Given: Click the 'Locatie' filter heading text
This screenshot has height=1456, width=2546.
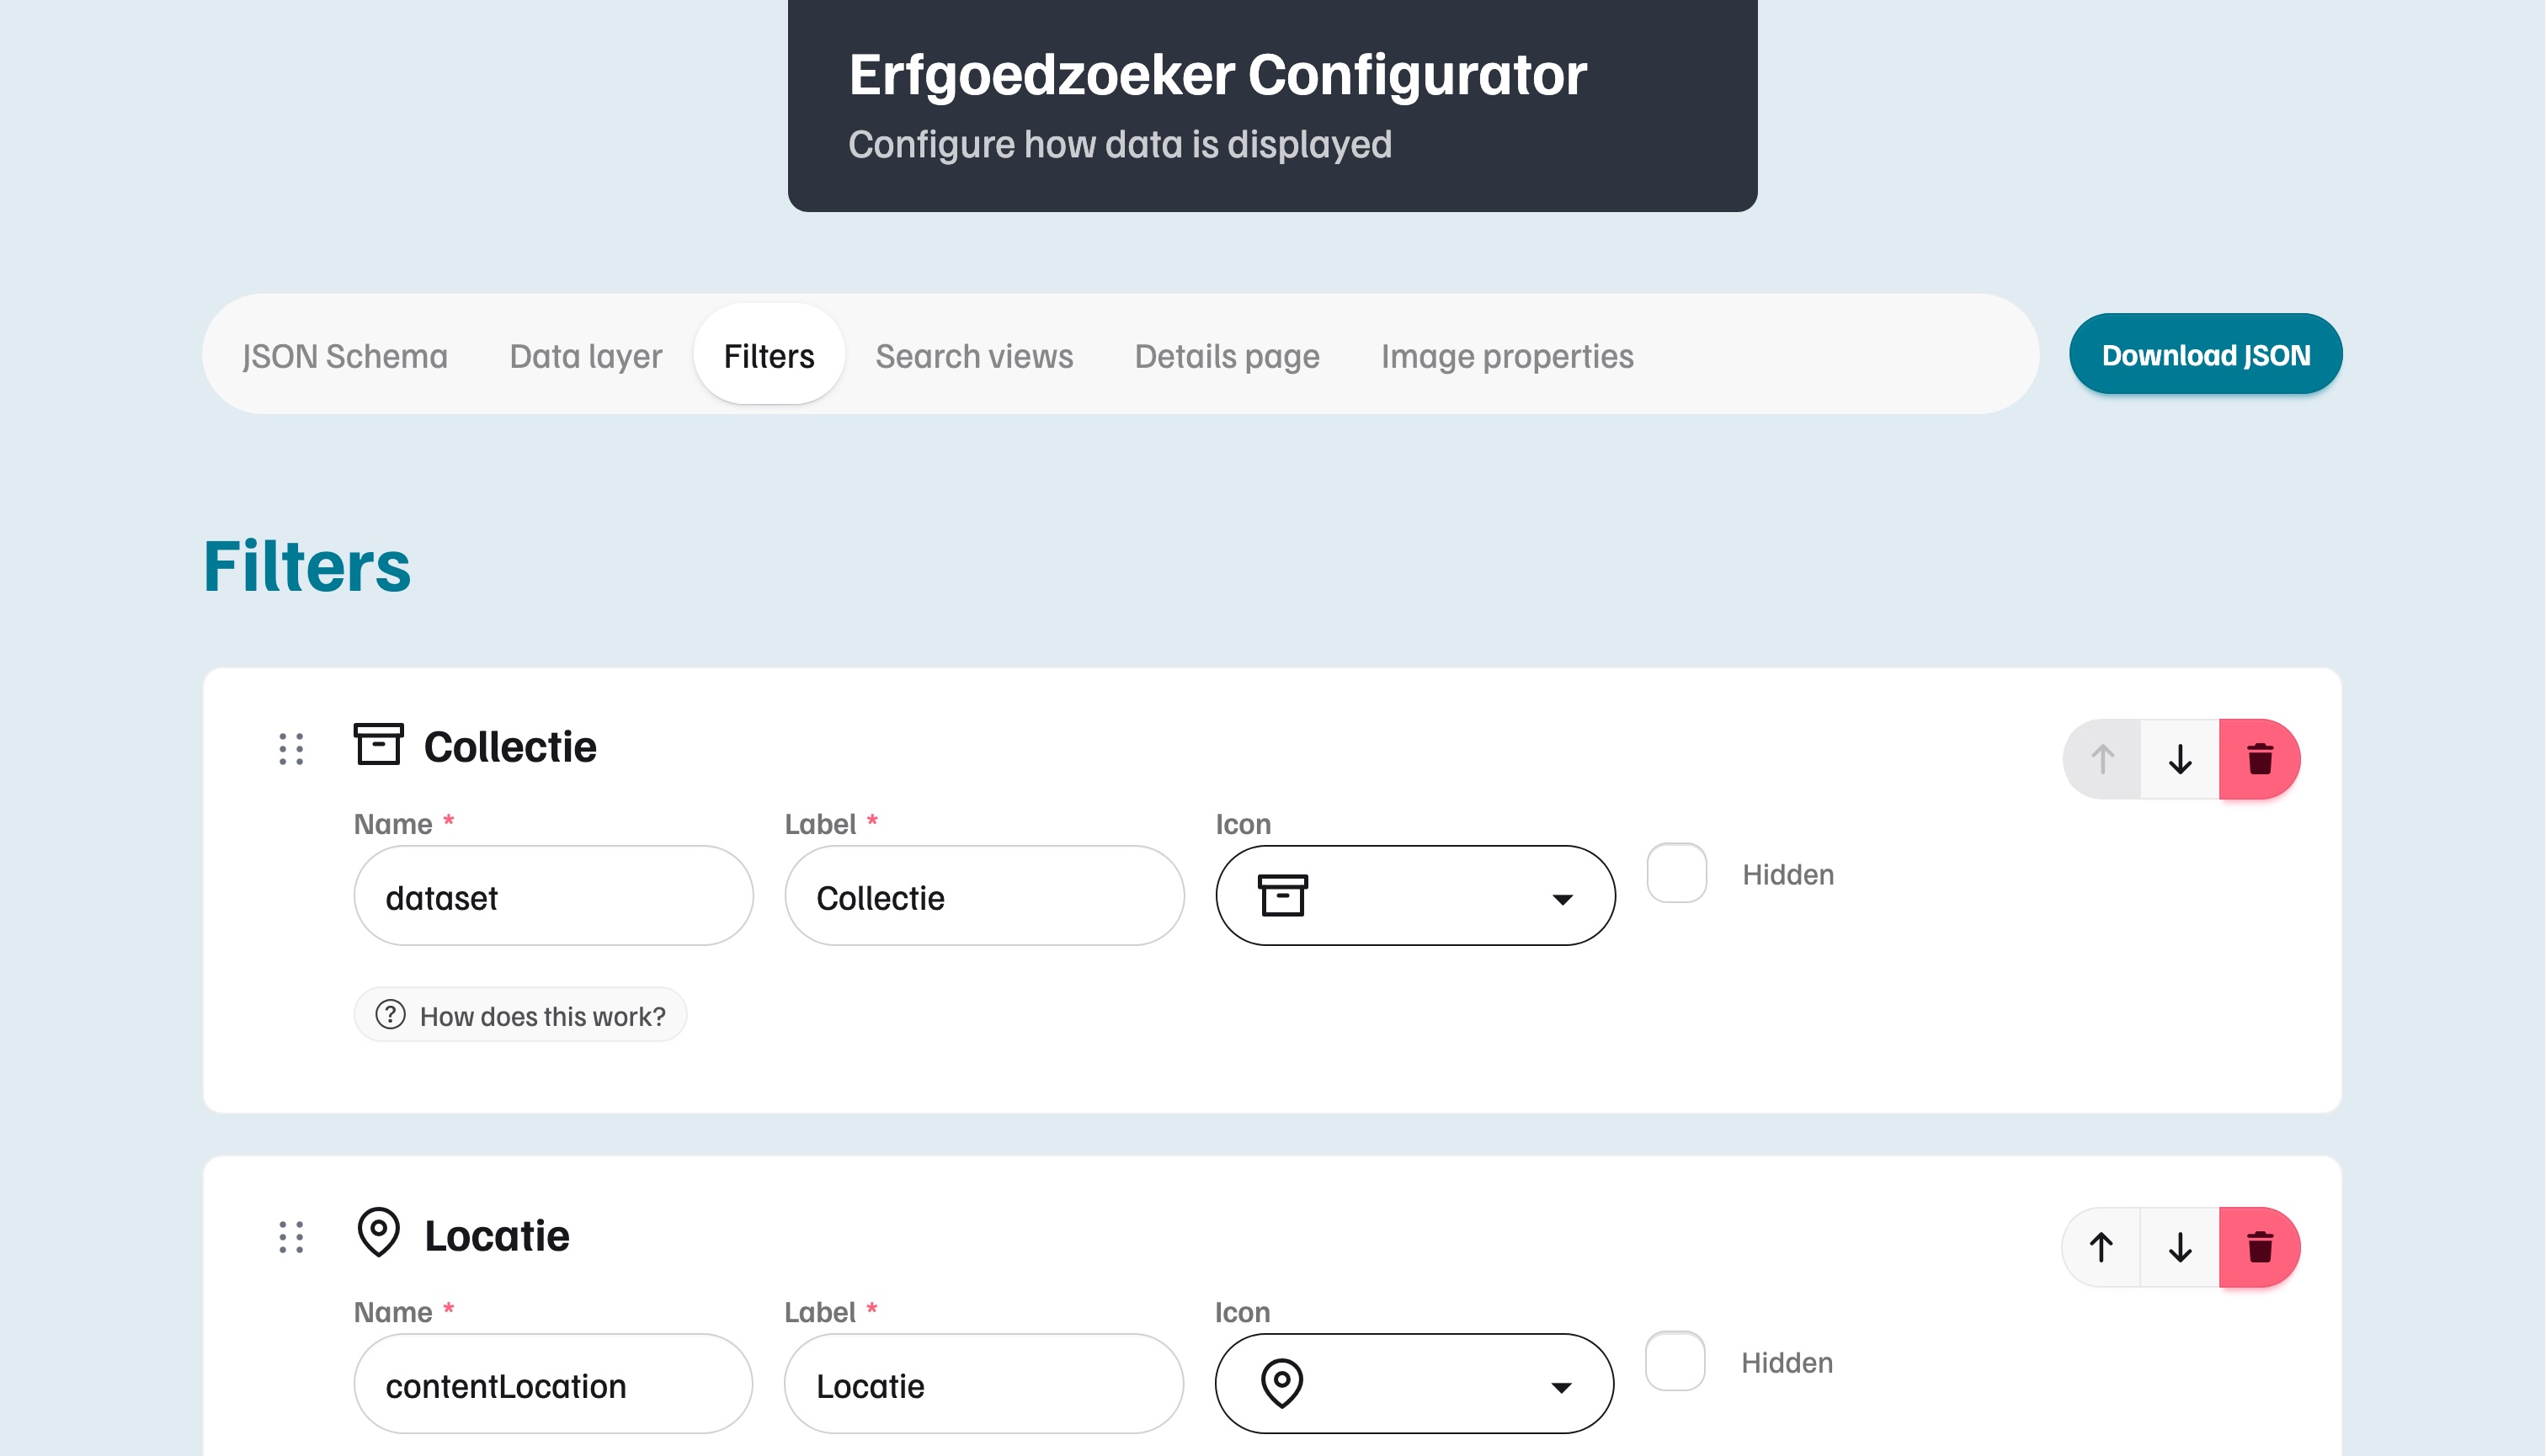Looking at the screenshot, I should (x=498, y=1236).
